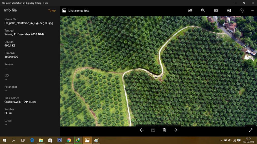Click the grayed comment icon below the photo
Viewport: 257px width, 144px height.
(153, 130)
